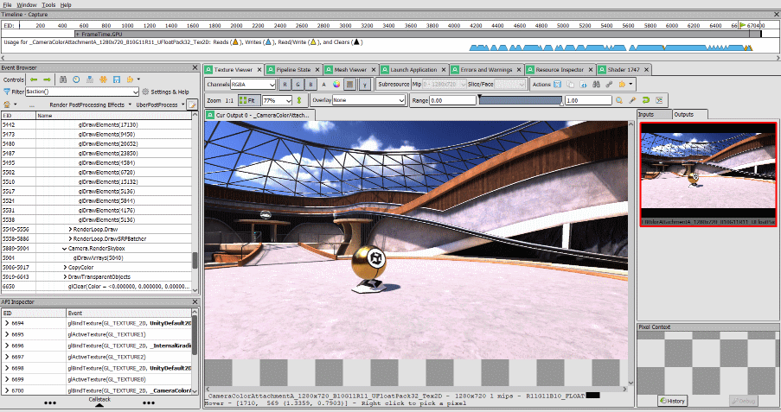The image size is (781, 412).
Task: Open the zoom percentage 77% dropdown
Action: pos(278,100)
